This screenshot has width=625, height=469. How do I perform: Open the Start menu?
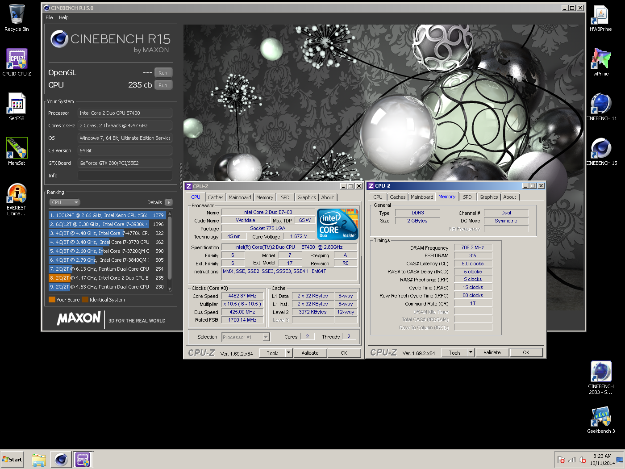pyautogui.click(x=12, y=460)
